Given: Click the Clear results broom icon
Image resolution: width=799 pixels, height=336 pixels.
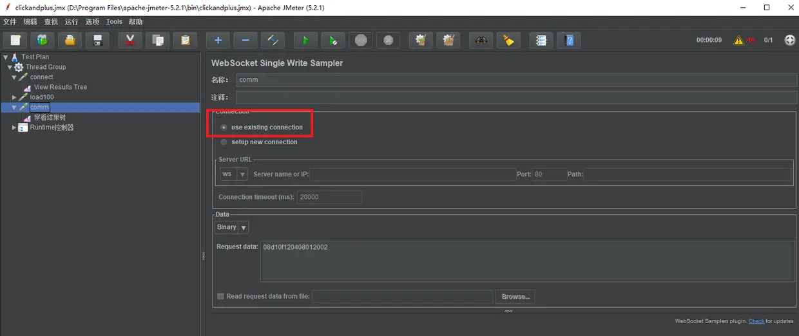Looking at the screenshot, I should [x=421, y=40].
